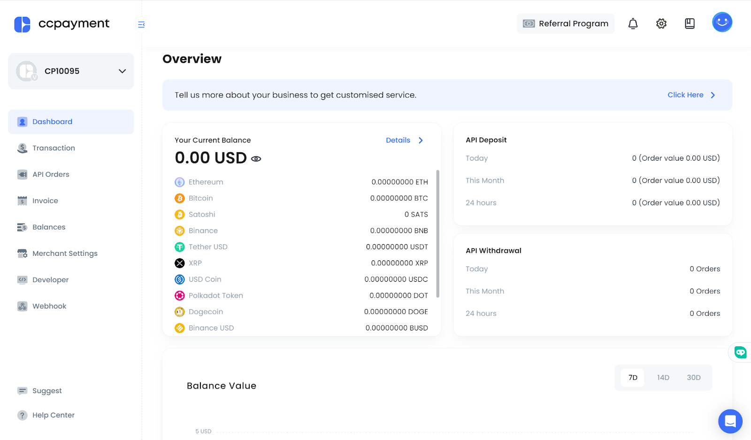Open the documentation book icon
Image resolution: width=751 pixels, height=440 pixels.
click(x=690, y=23)
